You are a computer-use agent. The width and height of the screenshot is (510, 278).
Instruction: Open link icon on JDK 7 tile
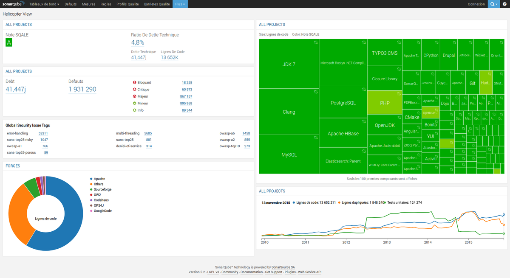[316, 42]
